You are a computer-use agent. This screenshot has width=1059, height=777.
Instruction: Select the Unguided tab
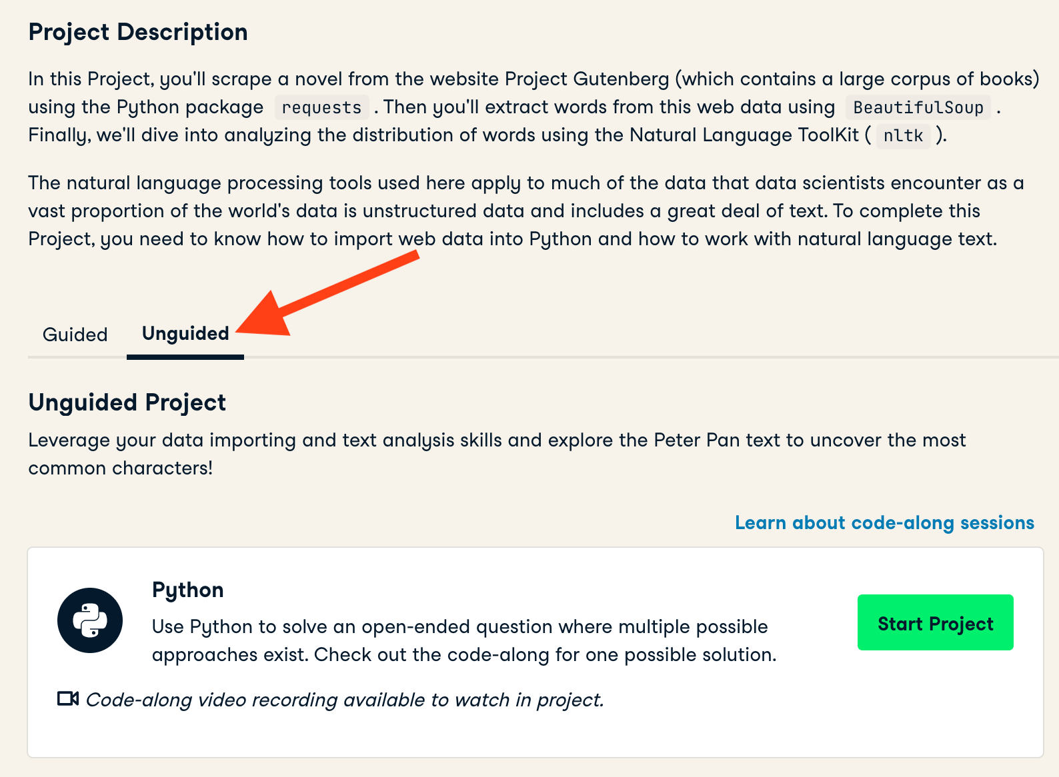coord(185,334)
